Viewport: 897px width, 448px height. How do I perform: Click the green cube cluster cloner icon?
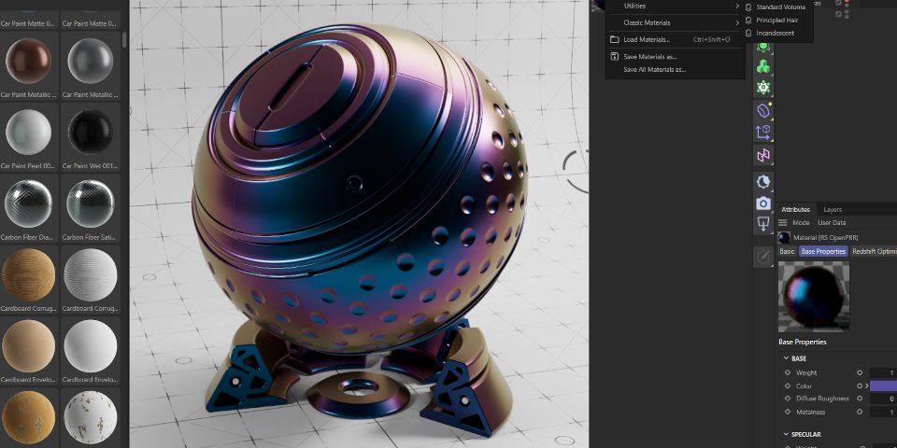point(763,66)
